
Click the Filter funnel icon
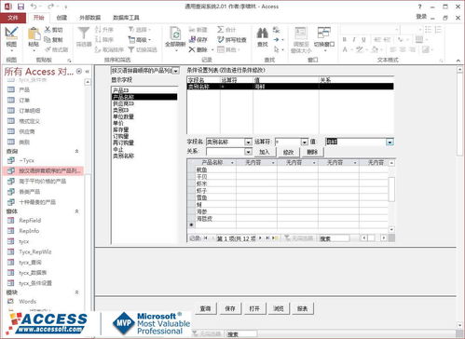84,34
